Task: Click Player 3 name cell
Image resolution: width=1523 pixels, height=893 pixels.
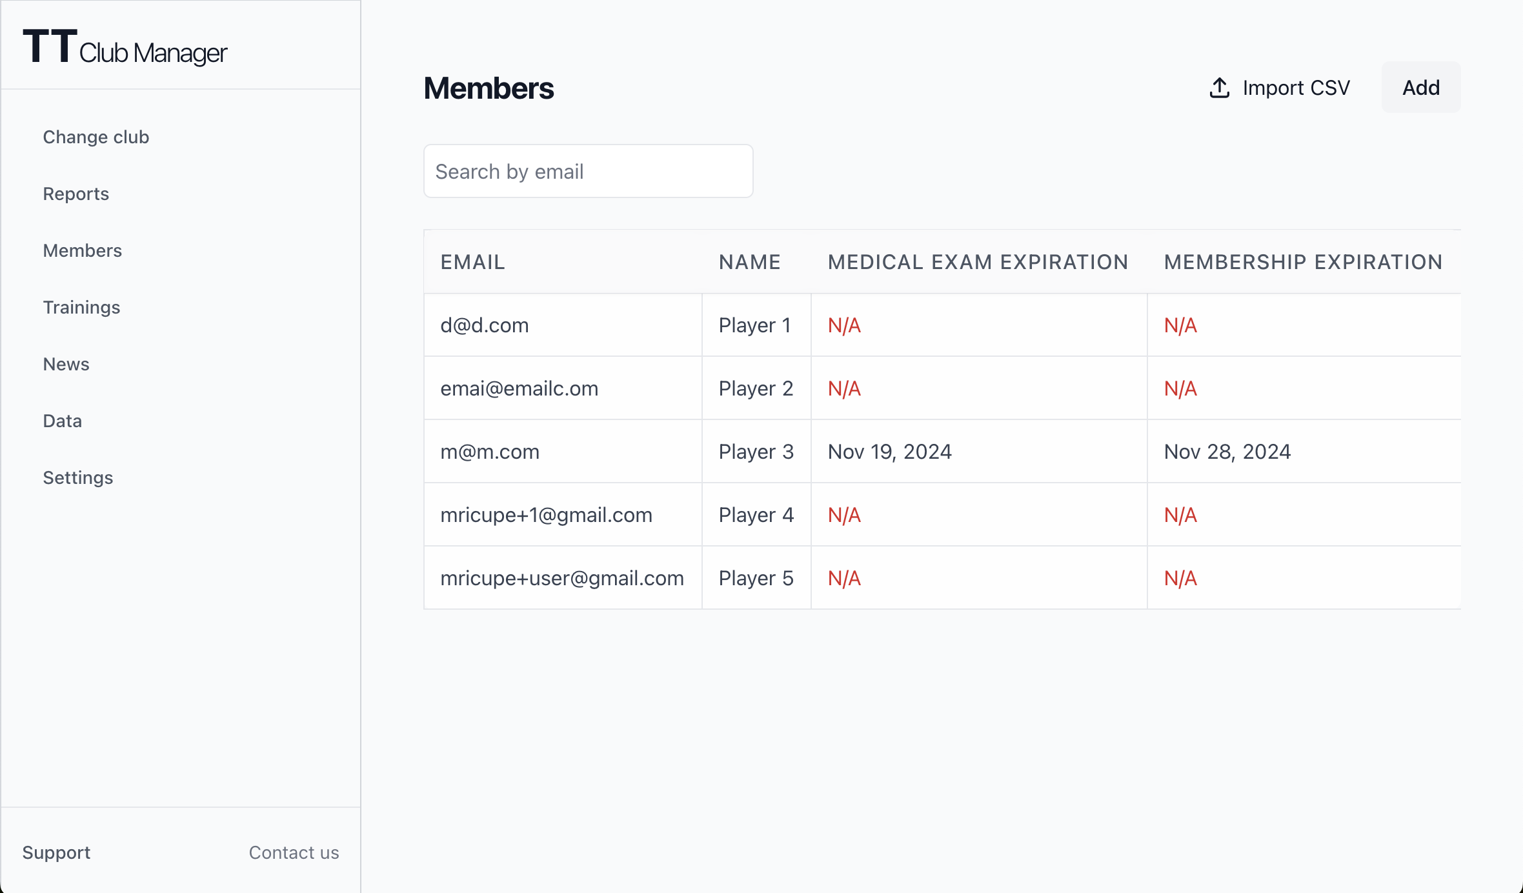Action: coord(756,452)
